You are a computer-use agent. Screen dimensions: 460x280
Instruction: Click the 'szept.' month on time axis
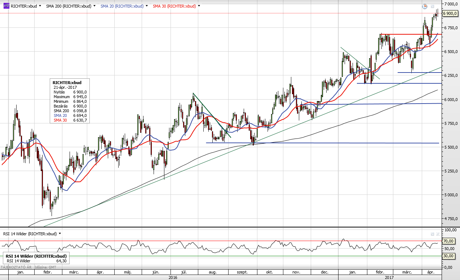click(x=241, y=272)
